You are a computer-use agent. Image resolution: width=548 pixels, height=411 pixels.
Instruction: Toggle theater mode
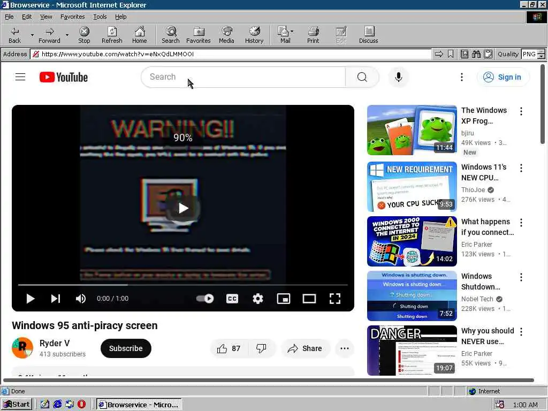(309, 299)
